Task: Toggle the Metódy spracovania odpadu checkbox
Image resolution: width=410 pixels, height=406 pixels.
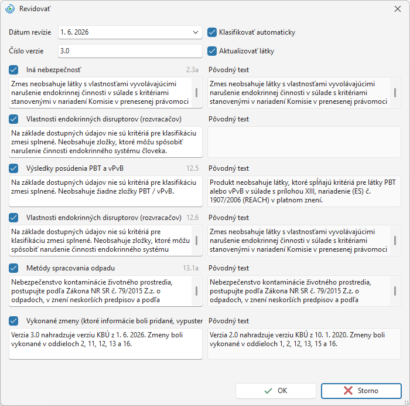Action: pos(13,268)
